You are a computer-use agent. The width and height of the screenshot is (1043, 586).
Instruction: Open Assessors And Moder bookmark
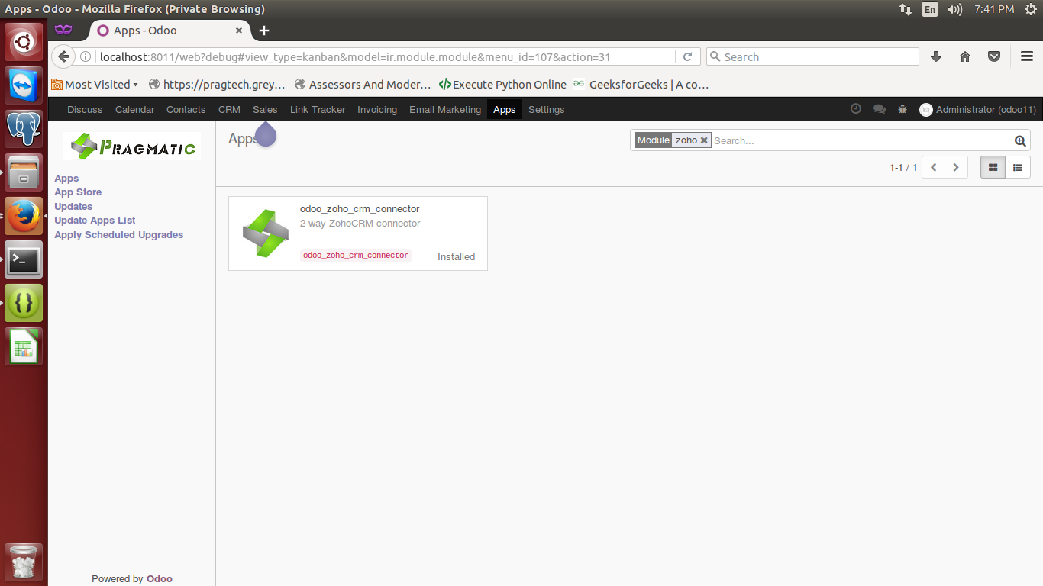pos(363,85)
